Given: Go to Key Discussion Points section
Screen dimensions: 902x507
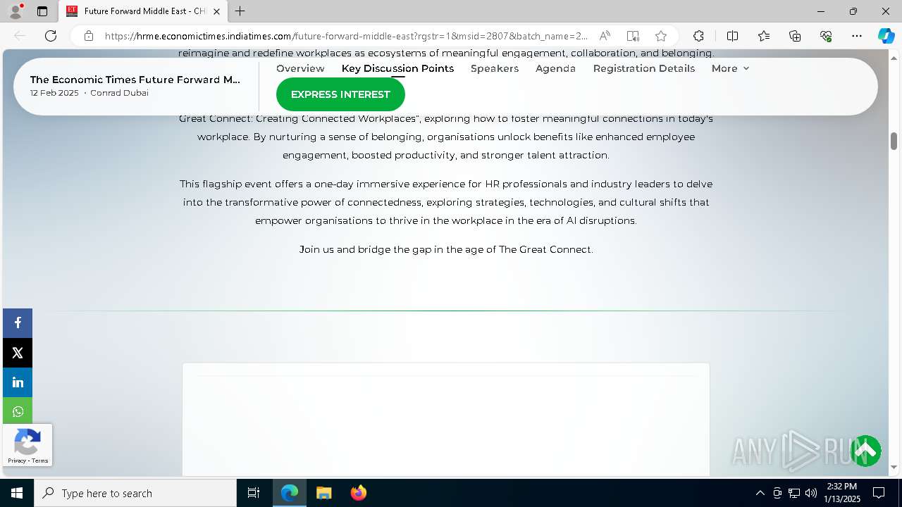Looking at the screenshot, I should (x=397, y=68).
